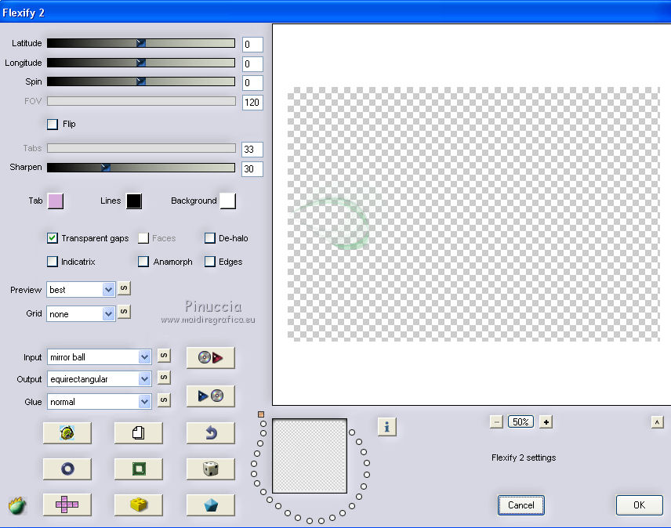Click the small preview thumbnail

[x=310, y=456]
